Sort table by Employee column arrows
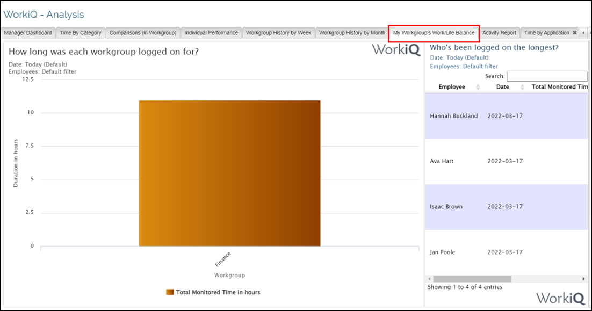592x311 pixels. pos(478,87)
